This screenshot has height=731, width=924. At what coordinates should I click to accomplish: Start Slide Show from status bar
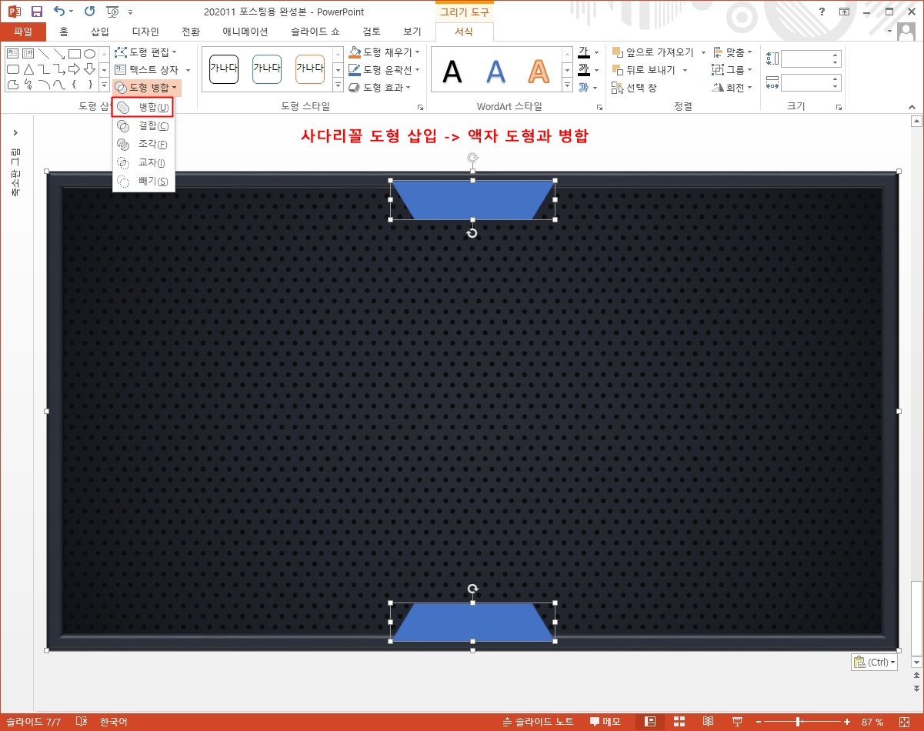click(737, 722)
